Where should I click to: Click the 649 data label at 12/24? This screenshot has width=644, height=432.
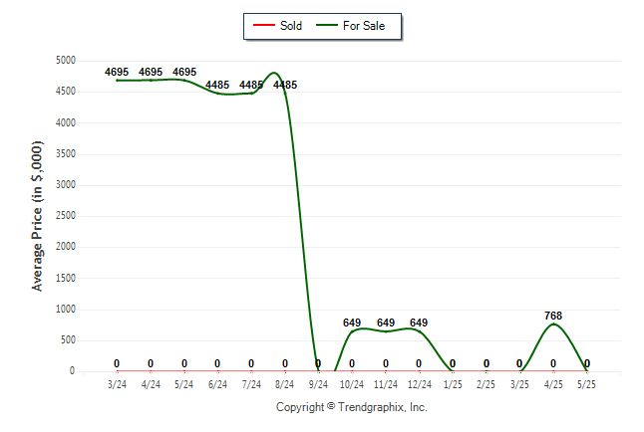coord(419,323)
